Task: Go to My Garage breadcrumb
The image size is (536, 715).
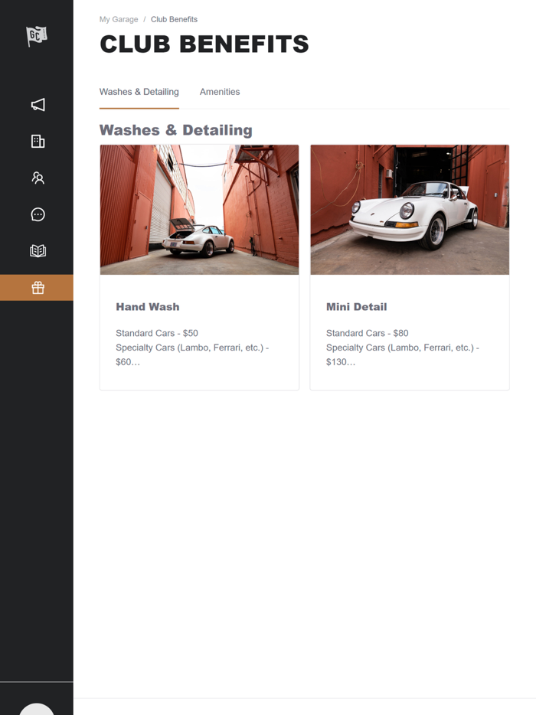Action: coord(119,19)
